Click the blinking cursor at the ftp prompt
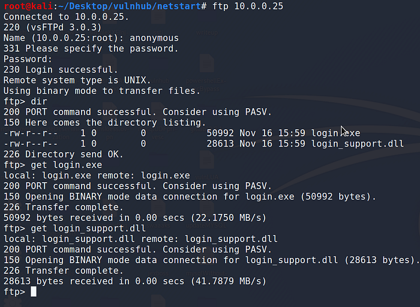 click(x=34, y=291)
